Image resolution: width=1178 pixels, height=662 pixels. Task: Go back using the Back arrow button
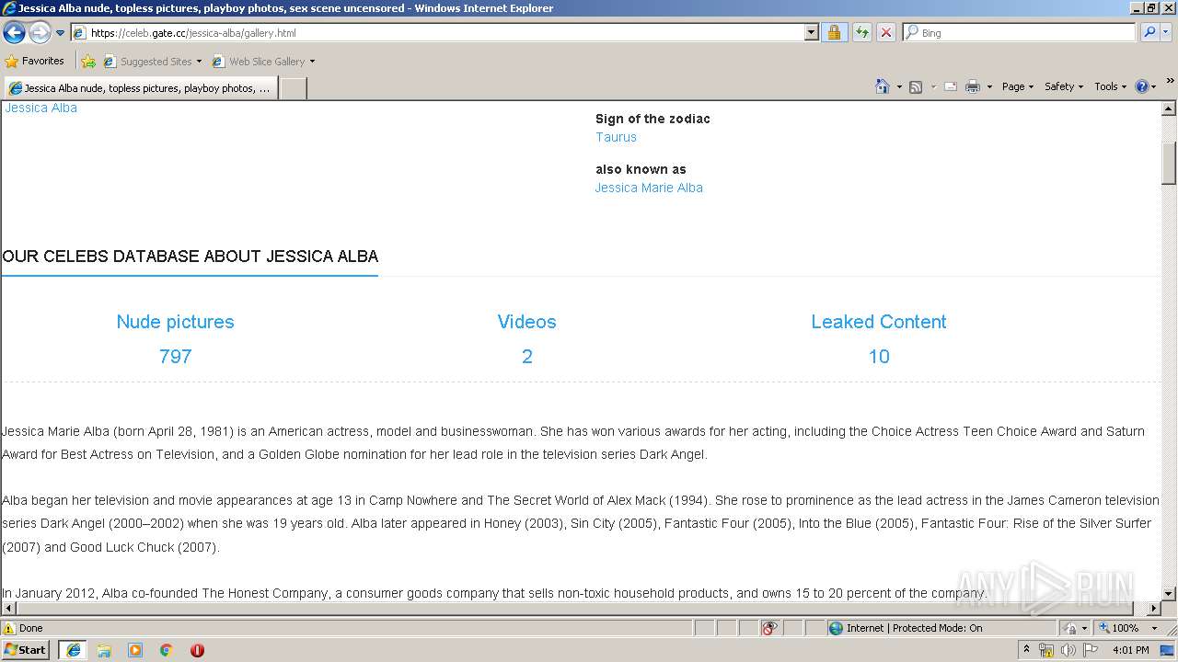[x=14, y=32]
